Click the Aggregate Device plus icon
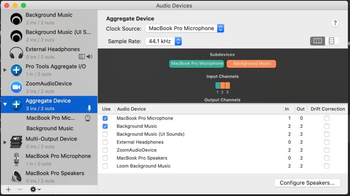Screen dimensions: 350x196 tap(16, 104)
